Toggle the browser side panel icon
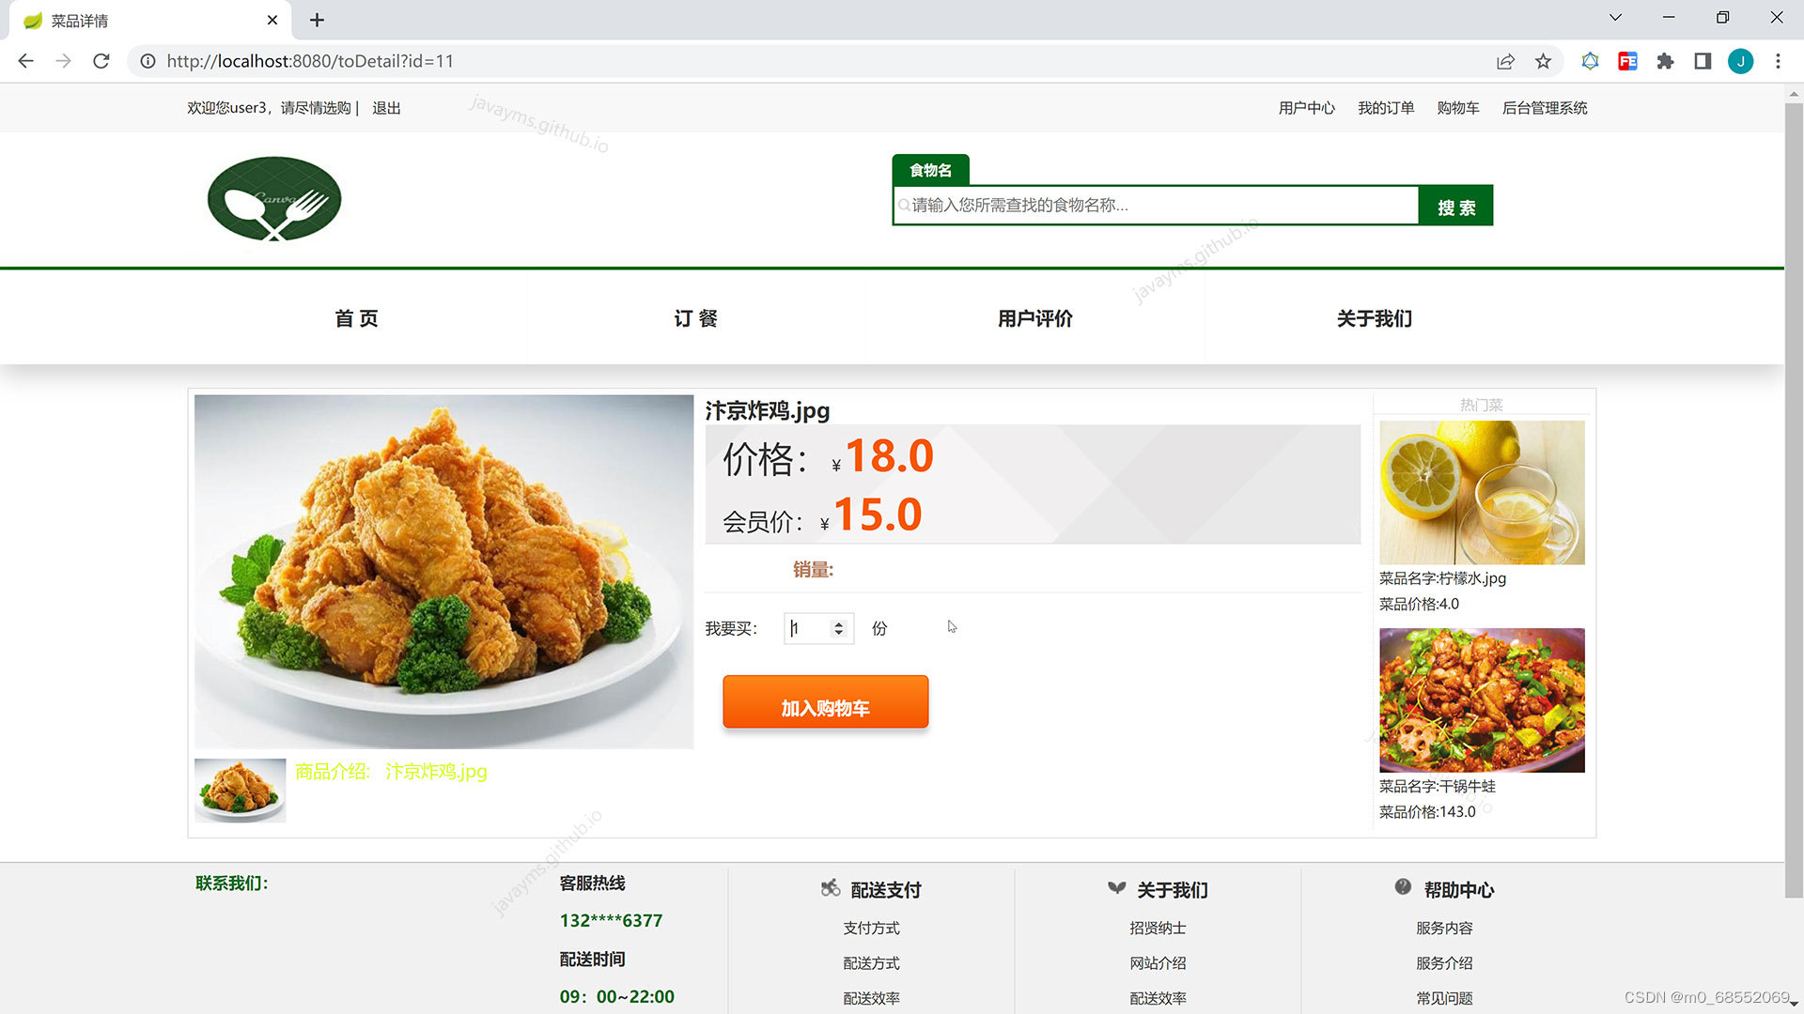The image size is (1804, 1014). (1703, 61)
